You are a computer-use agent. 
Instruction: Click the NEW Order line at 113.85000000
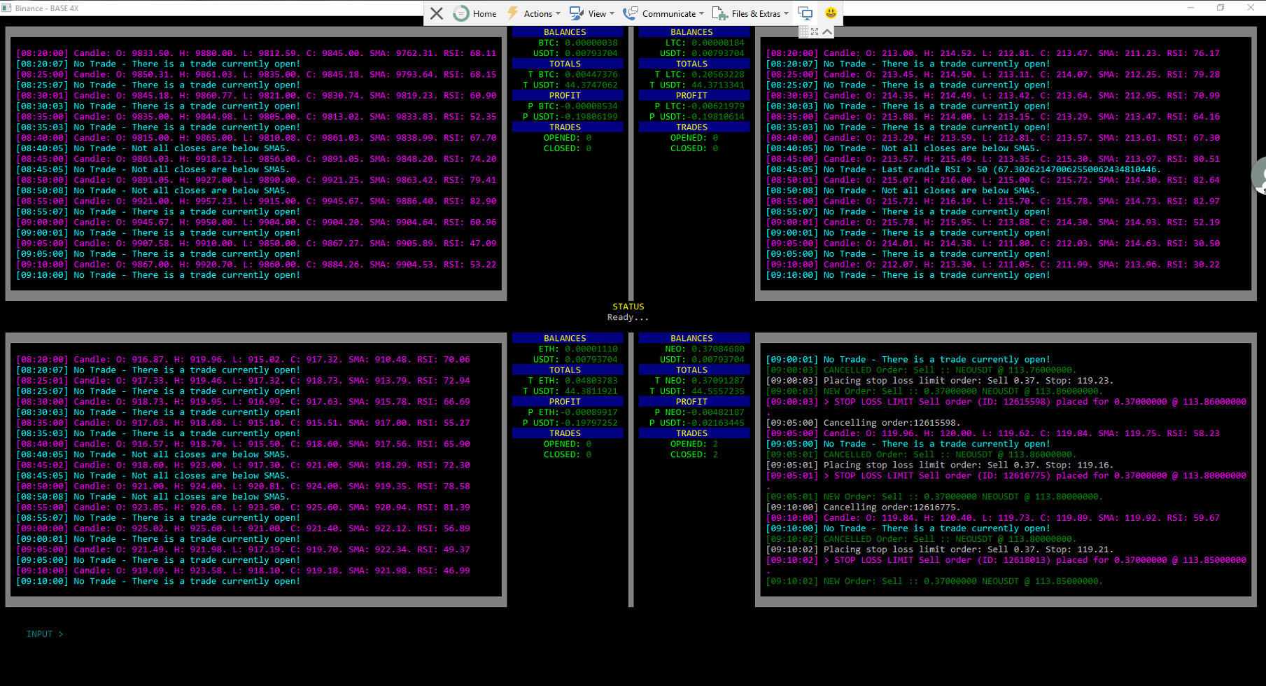click(x=934, y=581)
